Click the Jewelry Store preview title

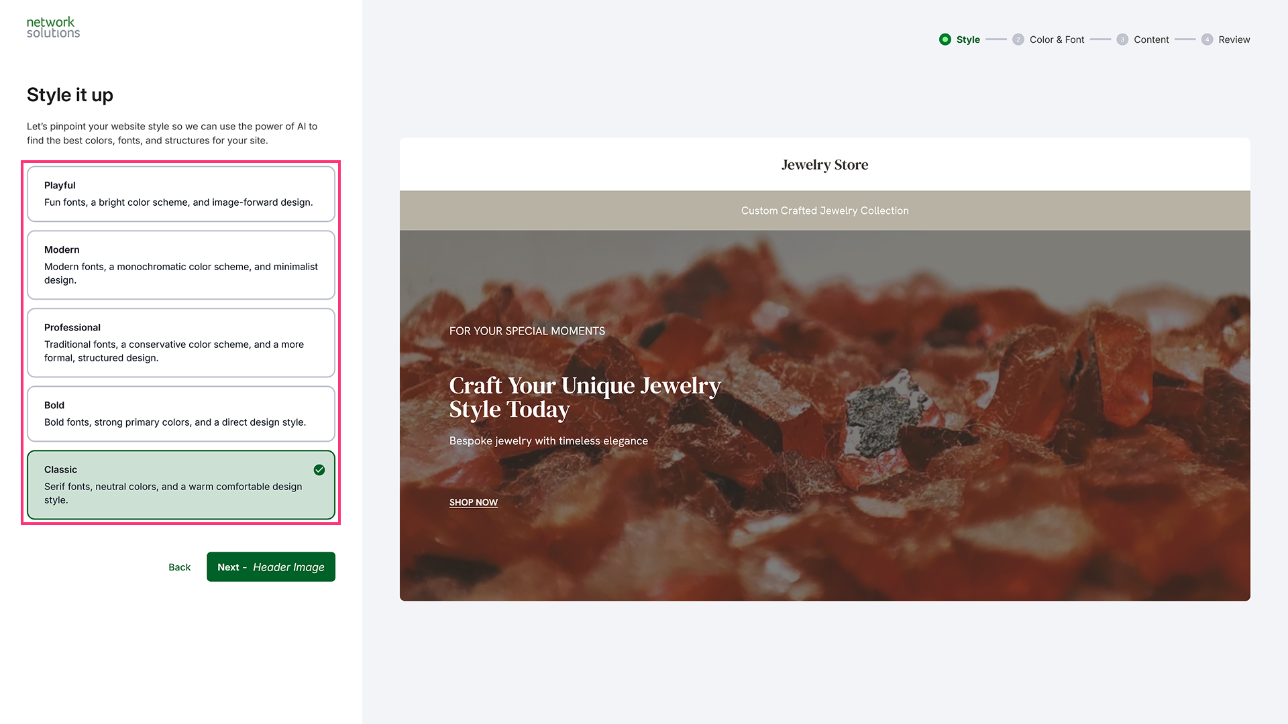[824, 165]
